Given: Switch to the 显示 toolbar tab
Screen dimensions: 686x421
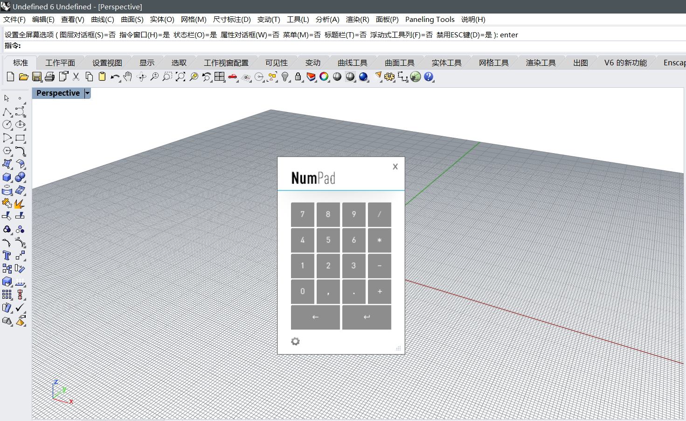Looking at the screenshot, I should 147,63.
